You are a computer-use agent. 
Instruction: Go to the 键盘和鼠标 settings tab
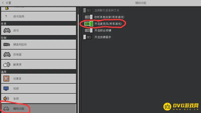[39, 45]
